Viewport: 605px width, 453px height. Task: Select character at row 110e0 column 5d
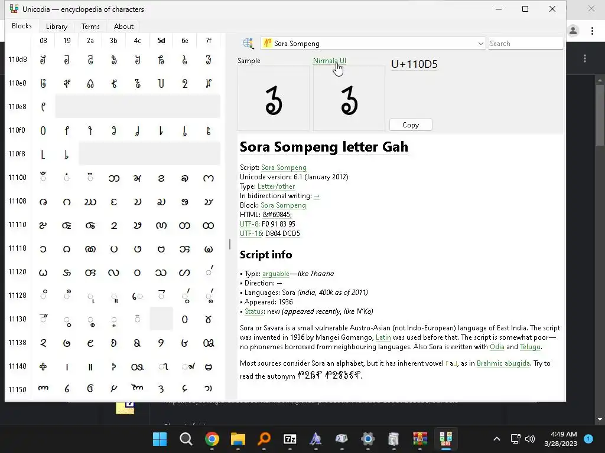click(x=161, y=83)
